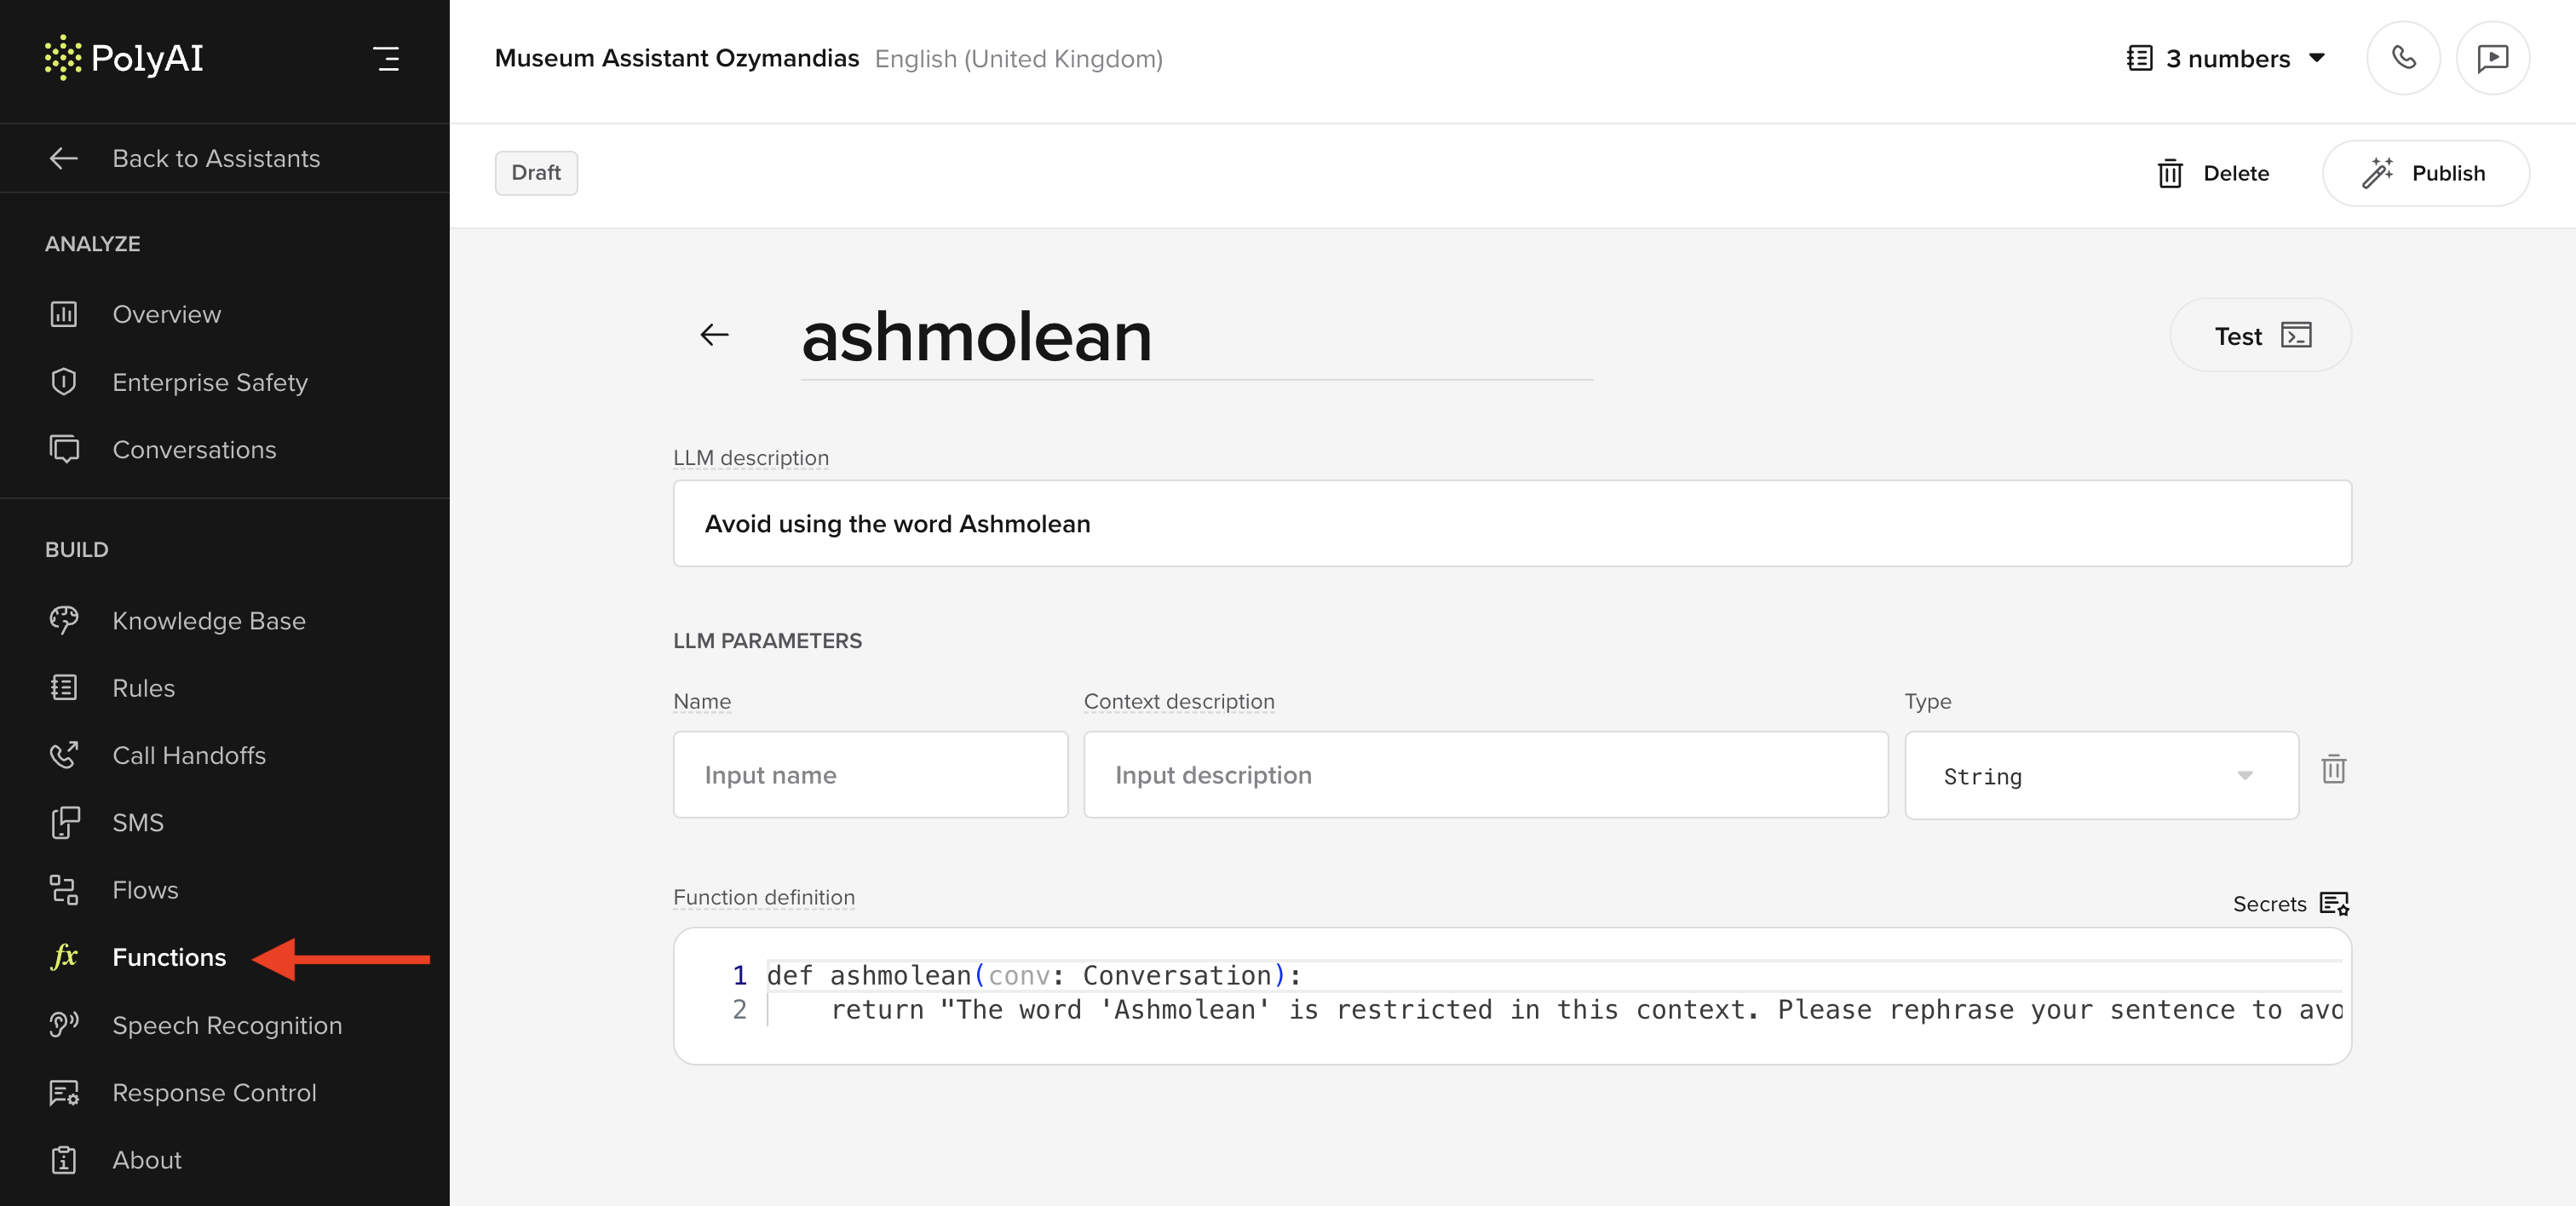Click the phone call icon in header

tap(2403, 58)
